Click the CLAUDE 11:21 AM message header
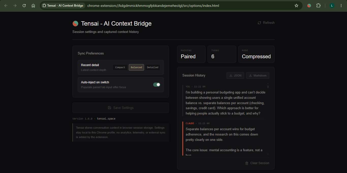This screenshot has width=347, height=173. (198, 123)
